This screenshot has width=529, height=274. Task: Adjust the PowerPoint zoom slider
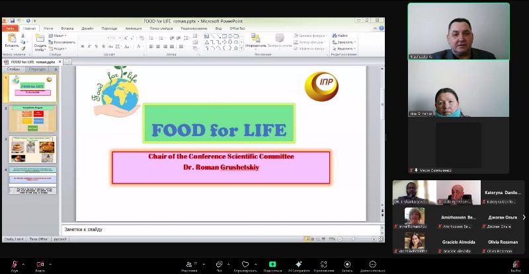(353, 239)
